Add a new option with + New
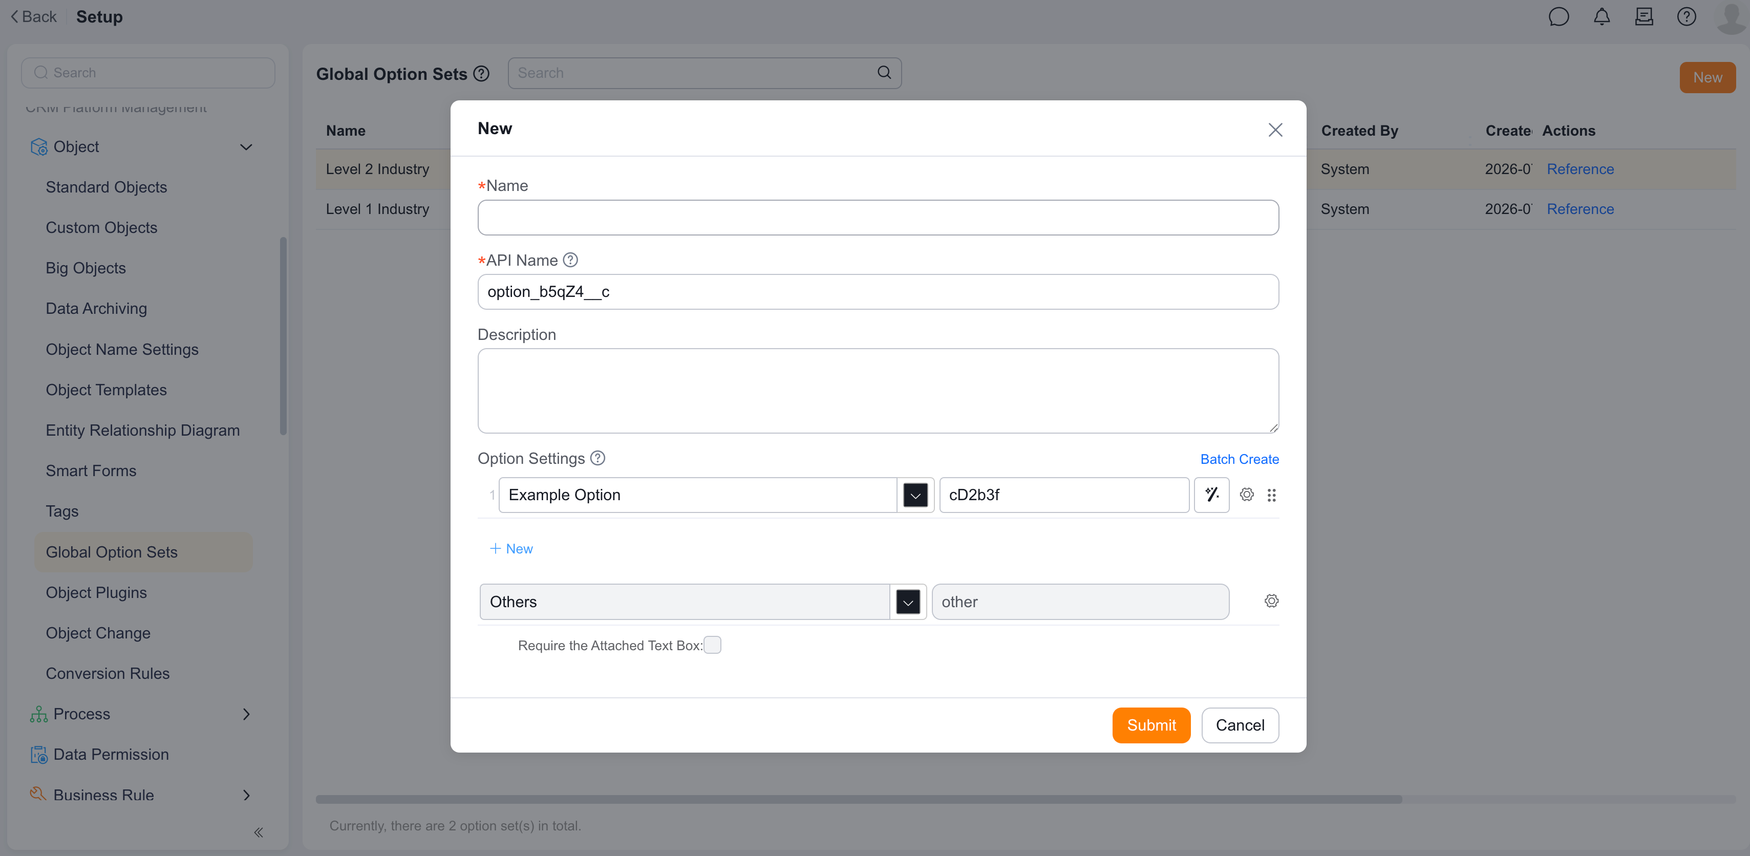 pos(511,549)
